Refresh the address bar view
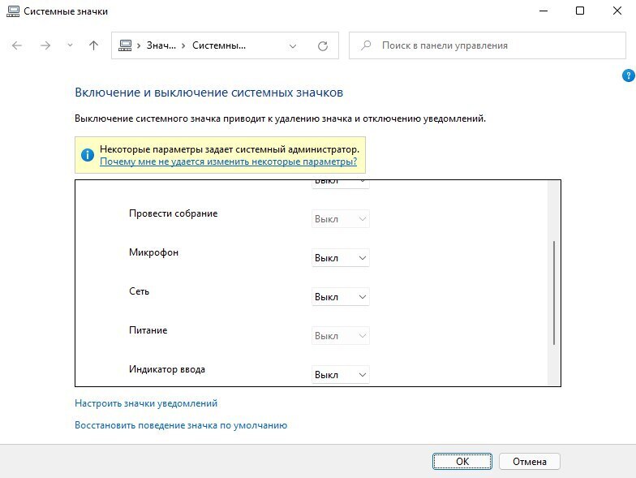Image resolution: width=636 pixels, height=478 pixels. 323,46
